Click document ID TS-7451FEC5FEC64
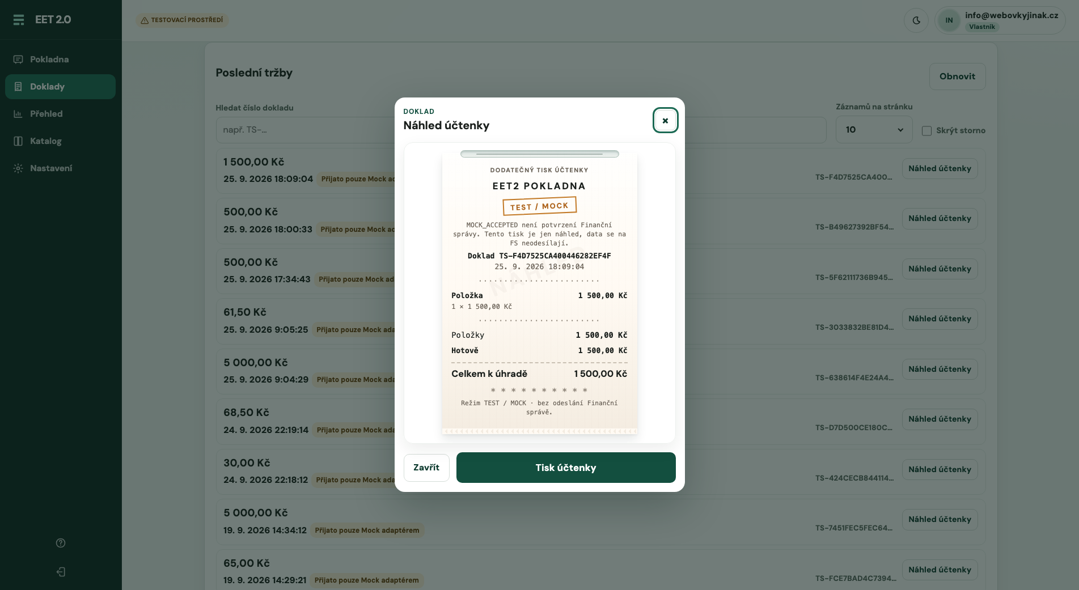The width and height of the screenshot is (1079, 590). [854, 528]
